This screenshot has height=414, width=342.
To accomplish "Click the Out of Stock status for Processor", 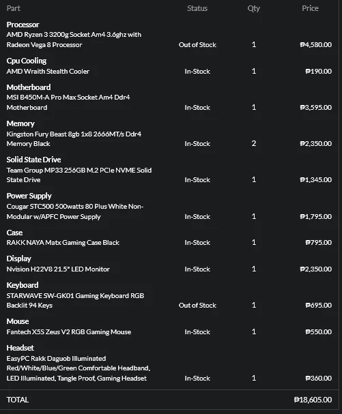I will pyautogui.click(x=197, y=44).
